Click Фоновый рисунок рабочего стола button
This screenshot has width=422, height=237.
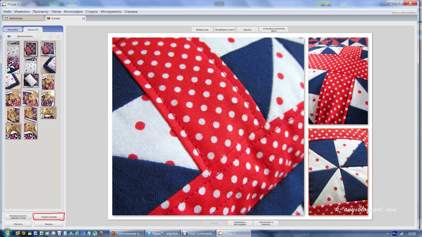[x=18, y=217]
